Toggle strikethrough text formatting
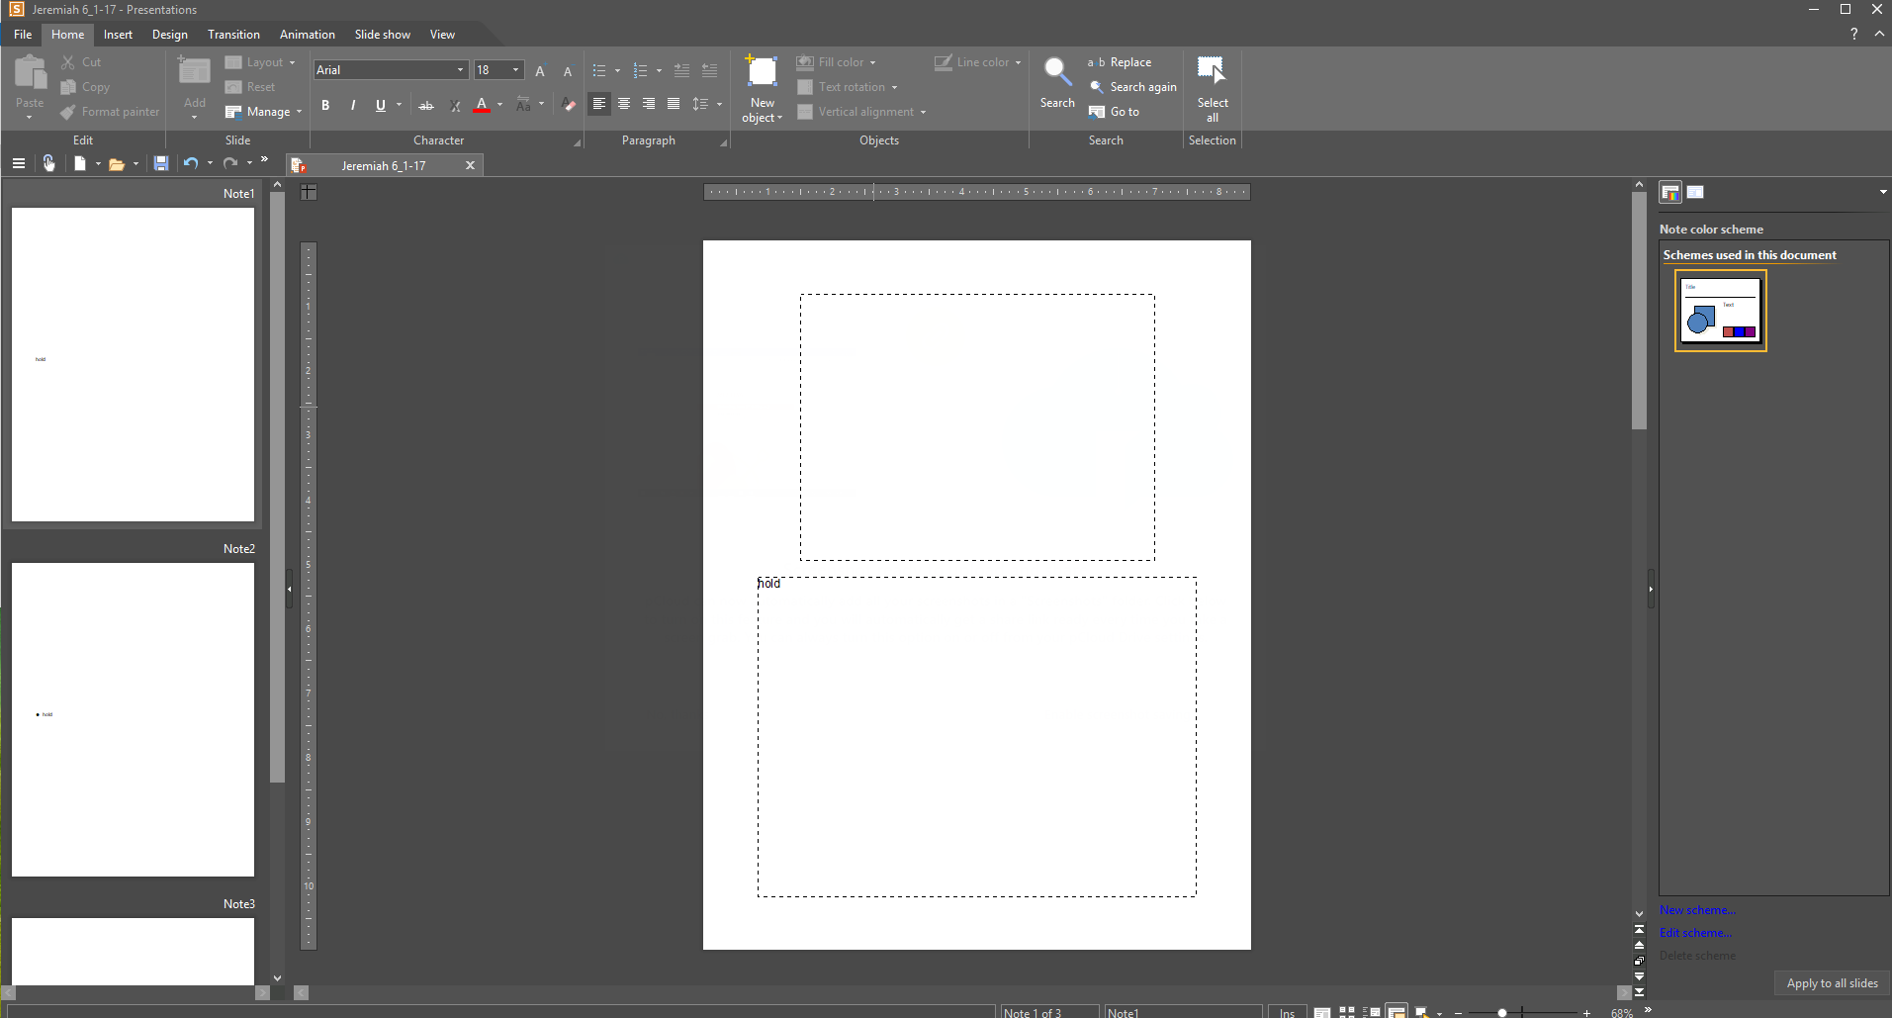This screenshot has width=1892, height=1018. [x=426, y=105]
